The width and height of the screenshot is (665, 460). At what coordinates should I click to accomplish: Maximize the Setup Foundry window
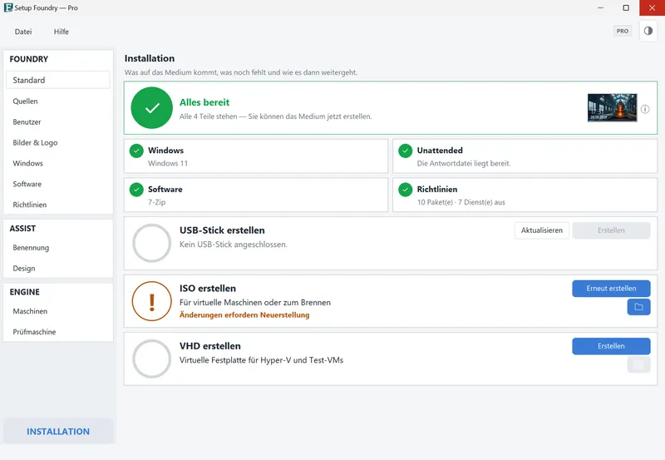(x=626, y=7)
